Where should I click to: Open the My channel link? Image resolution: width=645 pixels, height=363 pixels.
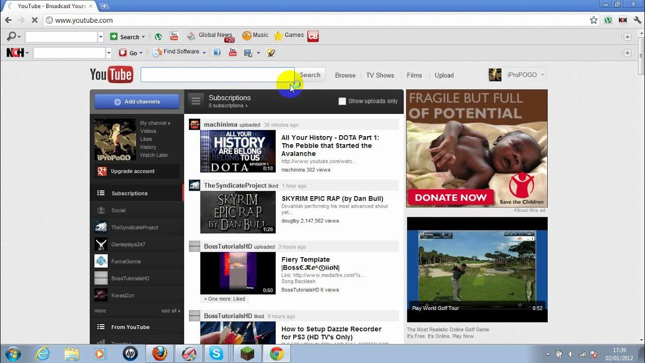(155, 123)
